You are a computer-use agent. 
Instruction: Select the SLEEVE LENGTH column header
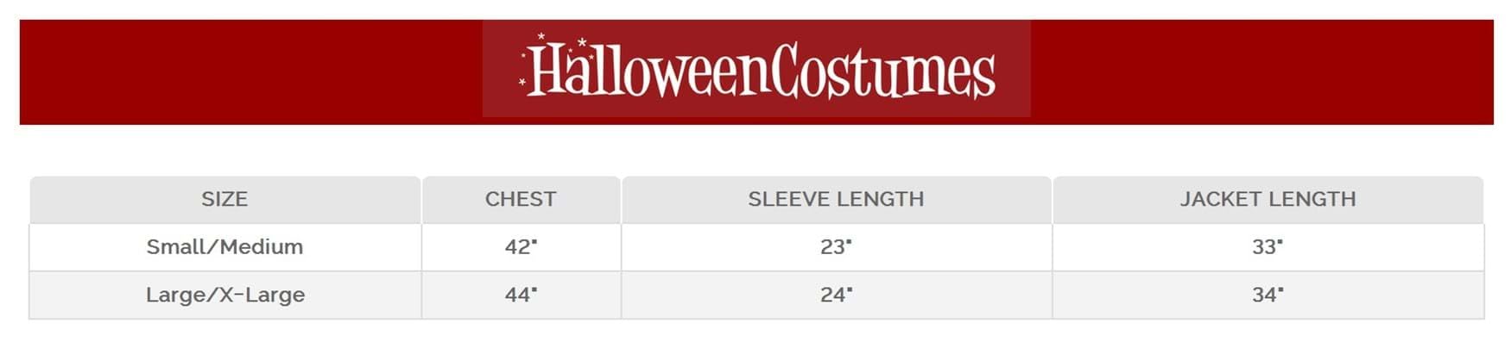tap(836, 200)
